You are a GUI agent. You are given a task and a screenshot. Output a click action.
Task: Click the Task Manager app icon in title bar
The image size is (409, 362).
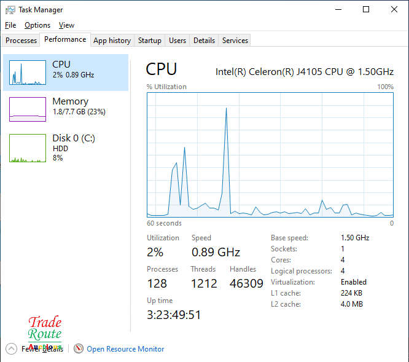[x=10, y=10]
